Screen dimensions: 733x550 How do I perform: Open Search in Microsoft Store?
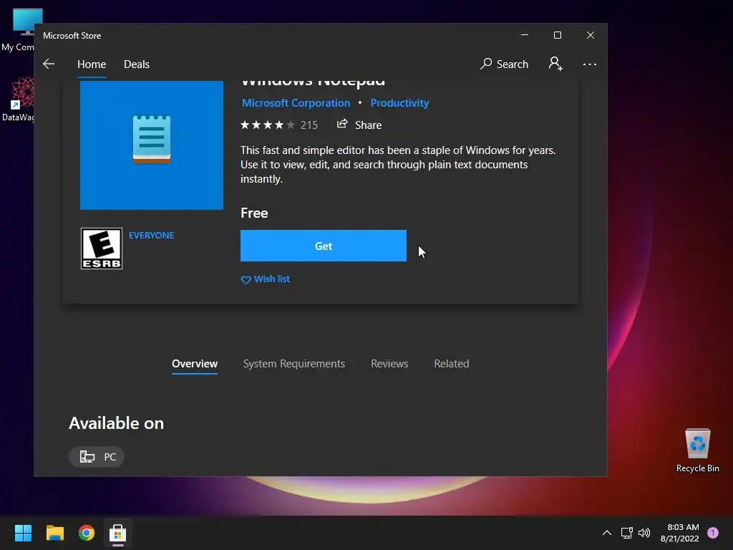tap(504, 64)
